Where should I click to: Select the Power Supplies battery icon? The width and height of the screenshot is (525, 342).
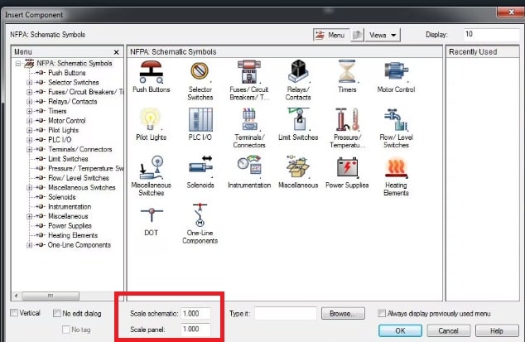tap(347, 167)
